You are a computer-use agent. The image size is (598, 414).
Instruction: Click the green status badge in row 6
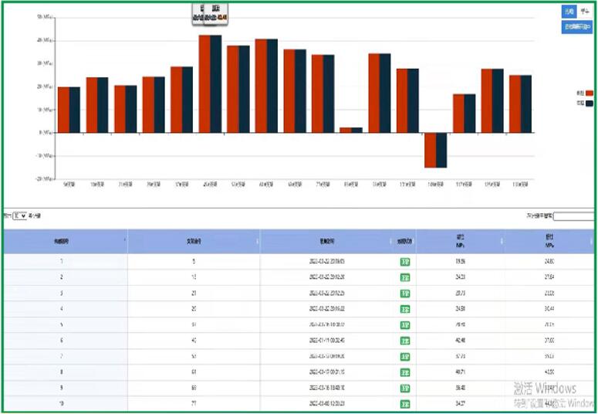point(404,341)
